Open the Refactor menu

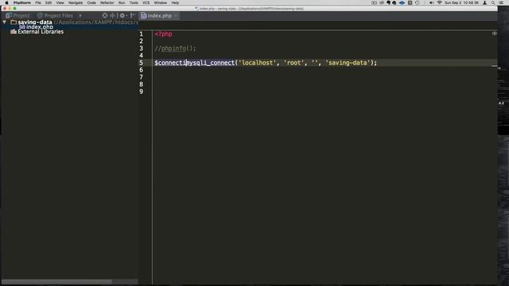tap(107, 2)
